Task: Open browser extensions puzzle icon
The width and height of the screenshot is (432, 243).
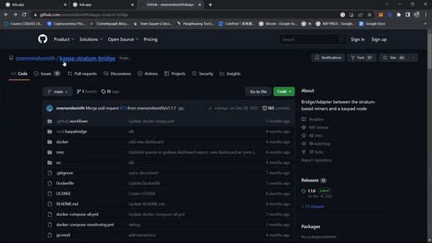Action: point(399,15)
